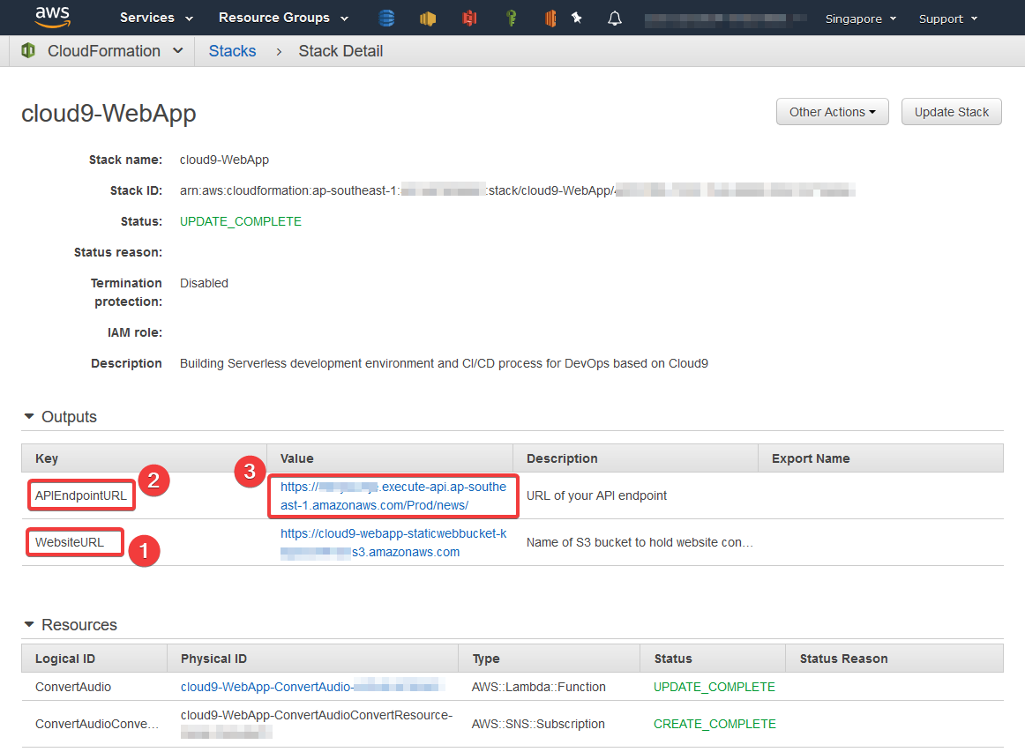Select the Termination protection 'Disabled' value

pos(204,283)
